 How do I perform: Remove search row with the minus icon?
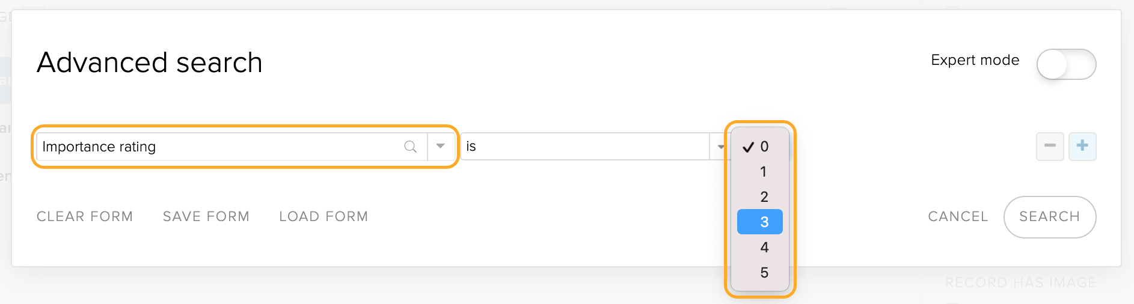(1050, 146)
